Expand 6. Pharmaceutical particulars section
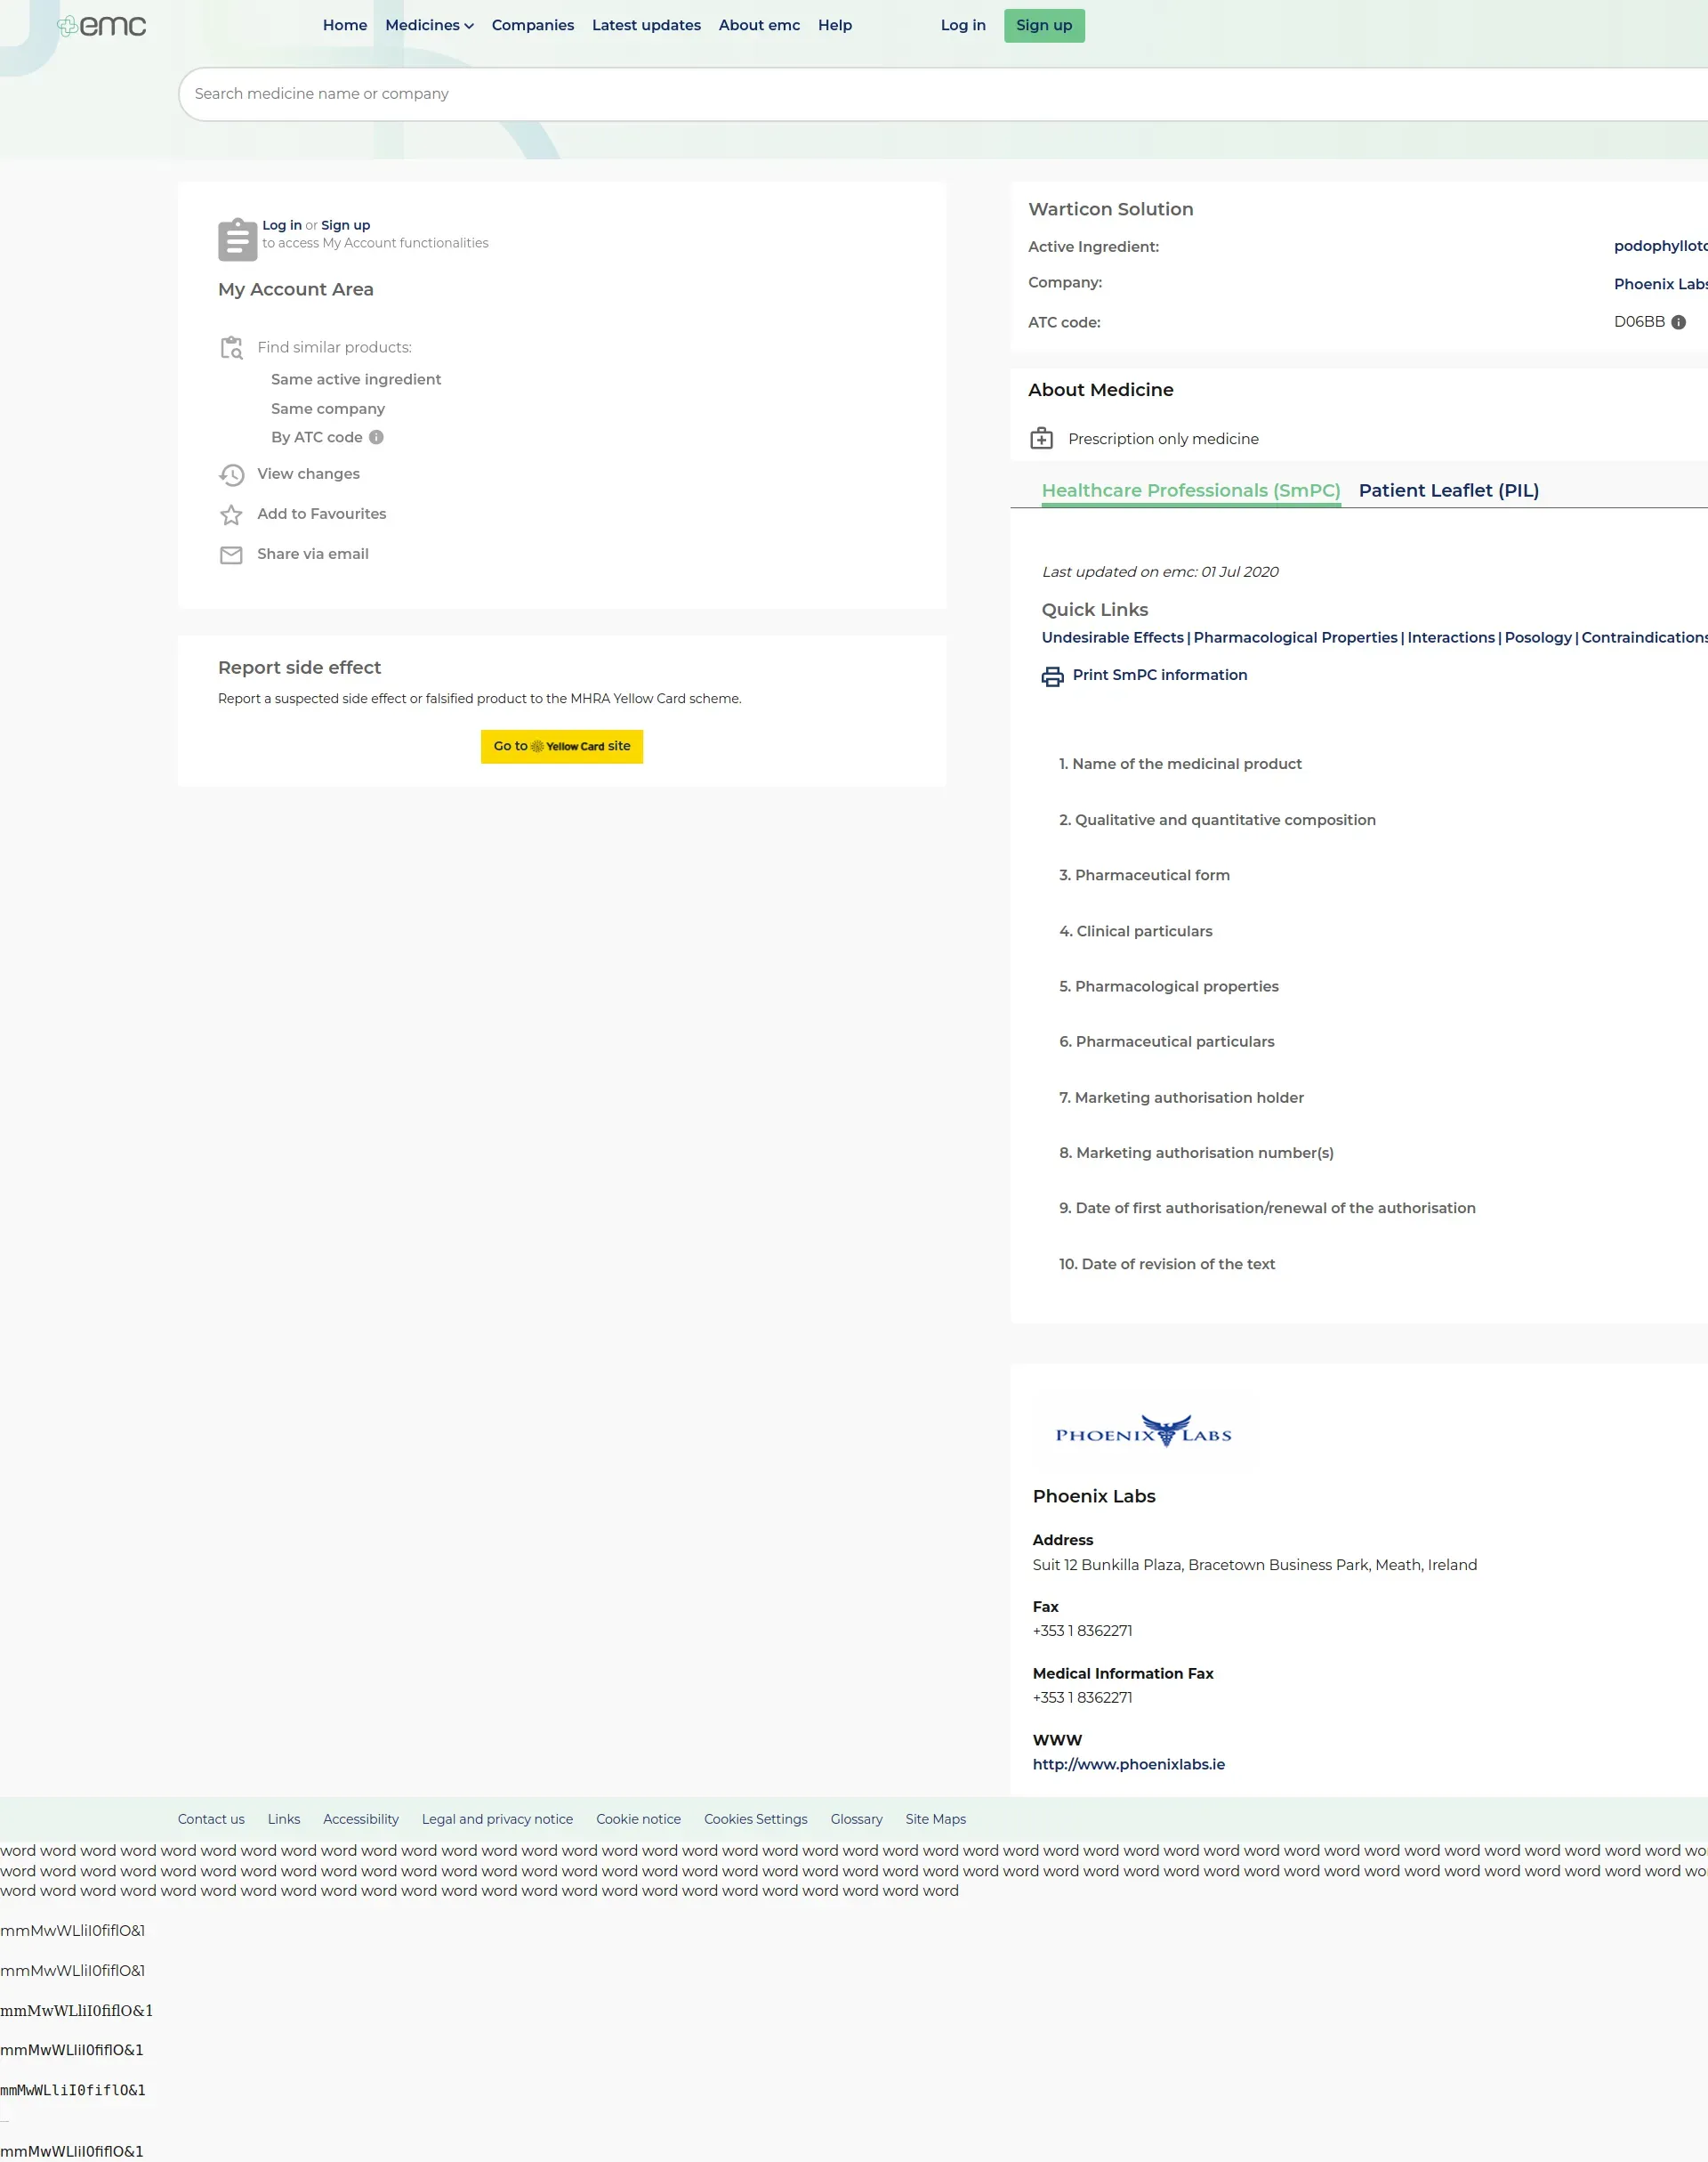 pyautogui.click(x=1166, y=1041)
